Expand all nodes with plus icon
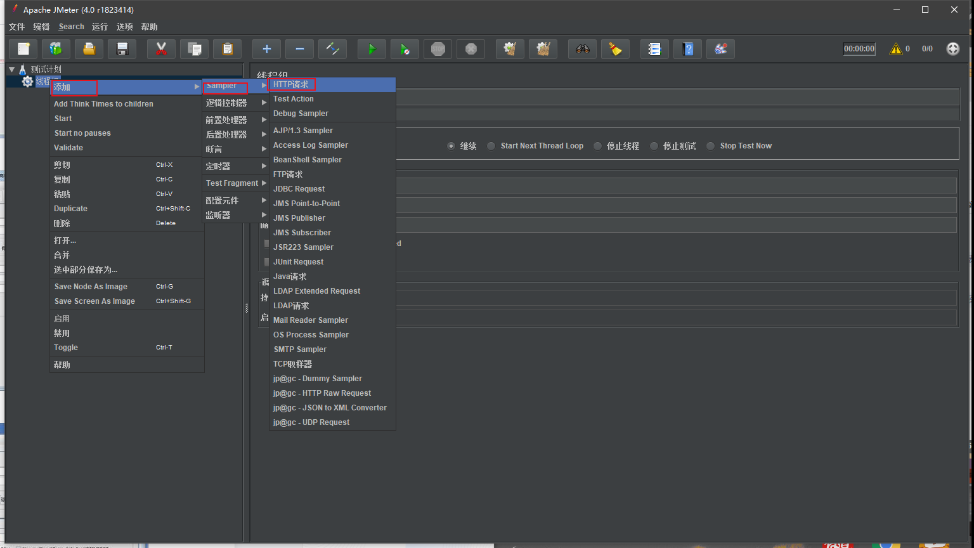The height and width of the screenshot is (548, 974). pyautogui.click(x=266, y=49)
